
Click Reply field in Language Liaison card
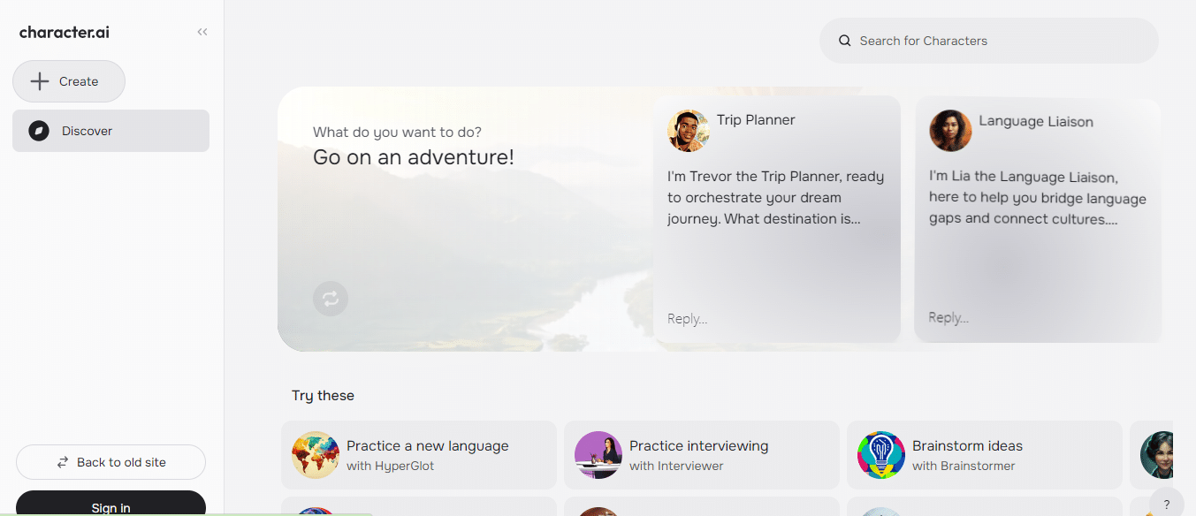pyautogui.click(x=948, y=317)
